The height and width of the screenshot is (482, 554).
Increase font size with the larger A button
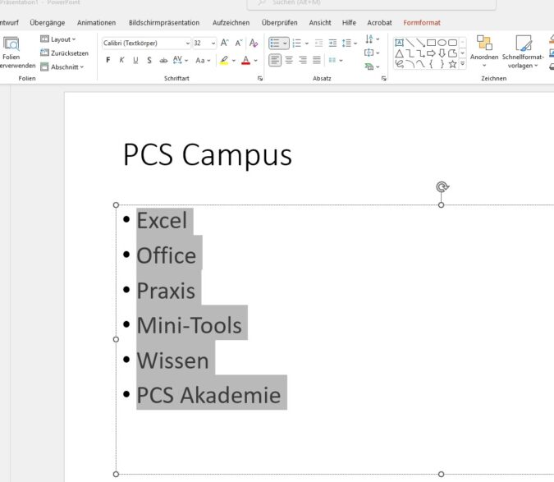[x=224, y=44]
